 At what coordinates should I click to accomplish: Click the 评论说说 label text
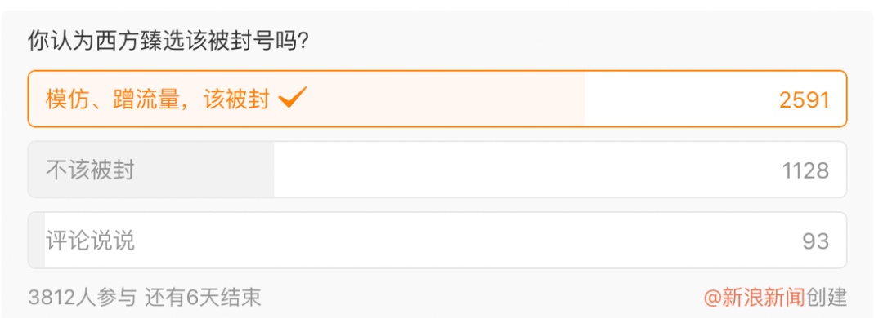coord(90,241)
